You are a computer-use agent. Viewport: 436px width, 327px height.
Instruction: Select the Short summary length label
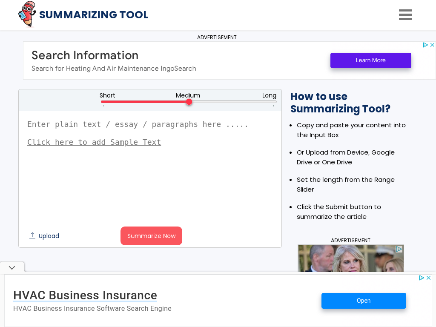[x=107, y=95]
